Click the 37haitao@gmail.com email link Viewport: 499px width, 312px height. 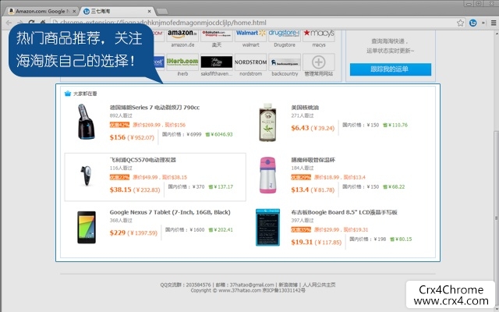252,285
